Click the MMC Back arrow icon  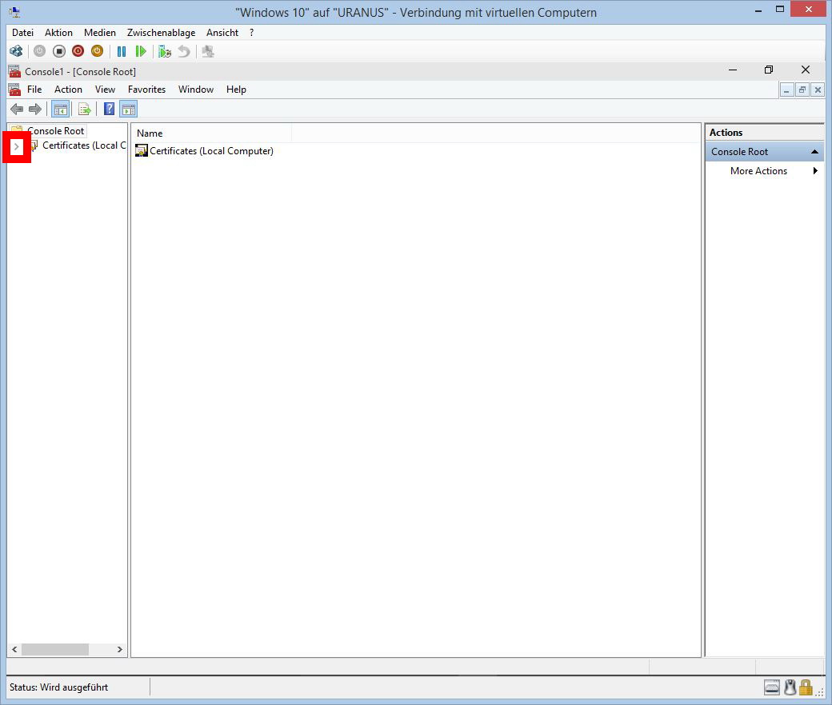[x=16, y=110]
